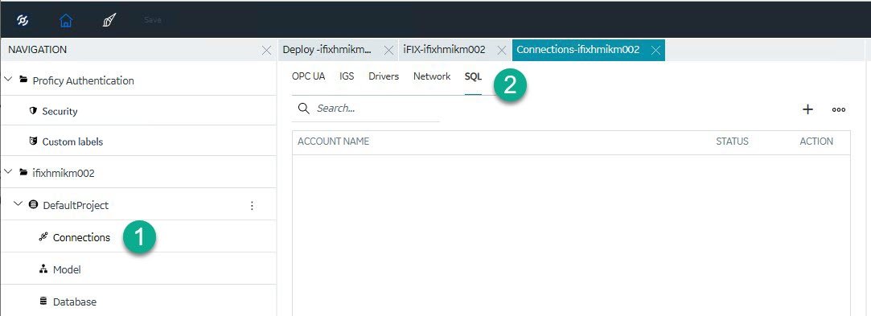Click the ACTION column header
The image size is (871, 316).
pos(816,142)
